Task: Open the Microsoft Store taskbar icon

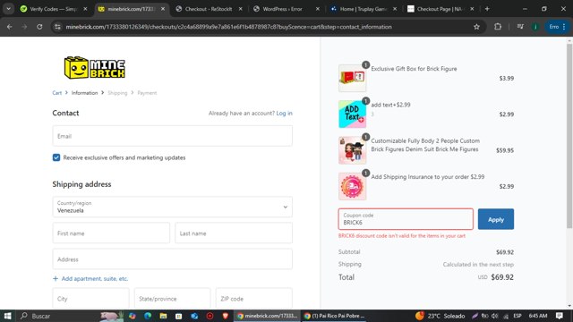Action: tap(179, 316)
